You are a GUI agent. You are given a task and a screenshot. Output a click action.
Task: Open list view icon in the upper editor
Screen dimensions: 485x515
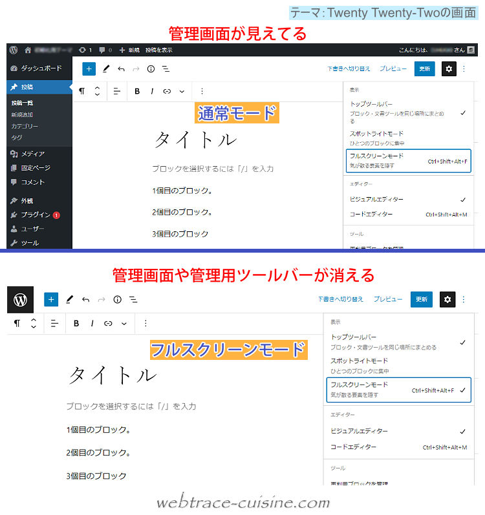pos(166,69)
